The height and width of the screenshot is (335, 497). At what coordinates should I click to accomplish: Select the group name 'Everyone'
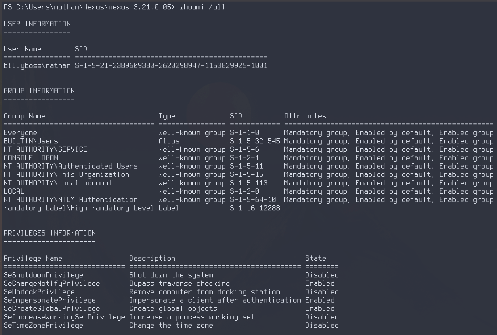(x=20, y=133)
